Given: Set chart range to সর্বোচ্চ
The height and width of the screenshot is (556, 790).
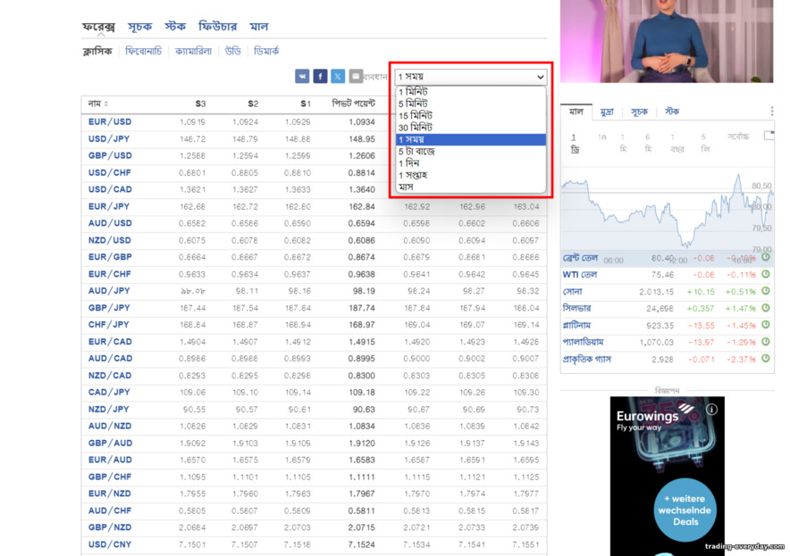Looking at the screenshot, I should tap(738, 137).
